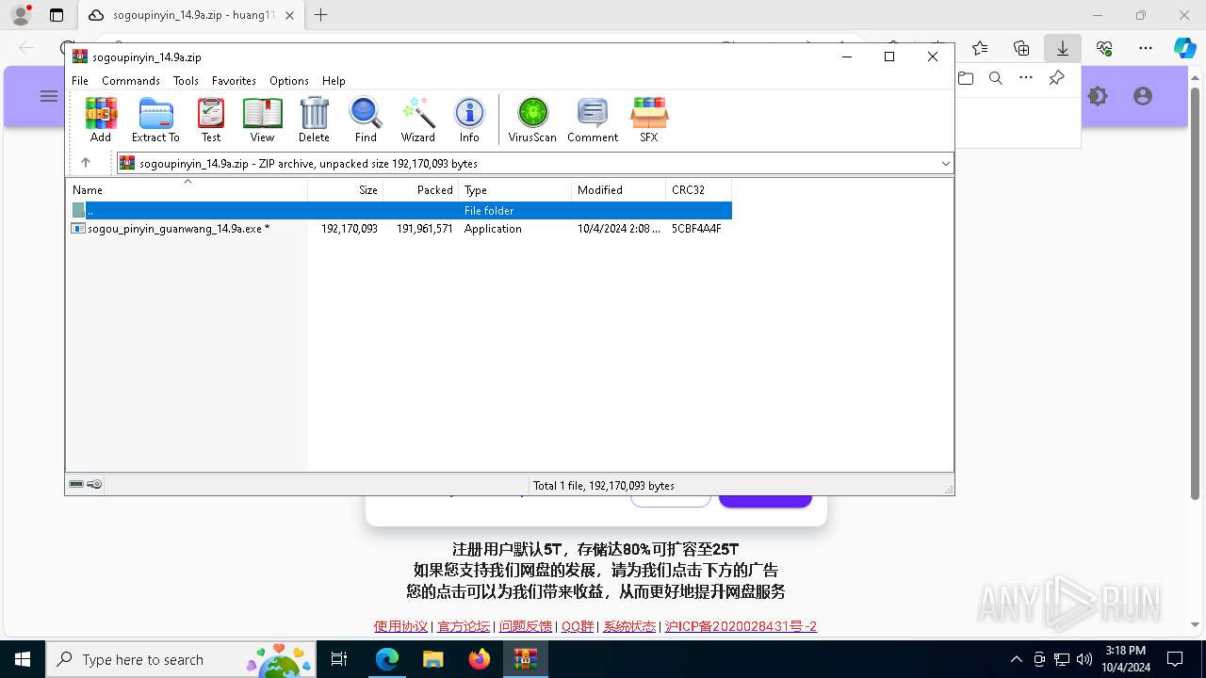The height and width of the screenshot is (678, 1206).
Task: Open a new browser tab
Action: tap(321, 15)
